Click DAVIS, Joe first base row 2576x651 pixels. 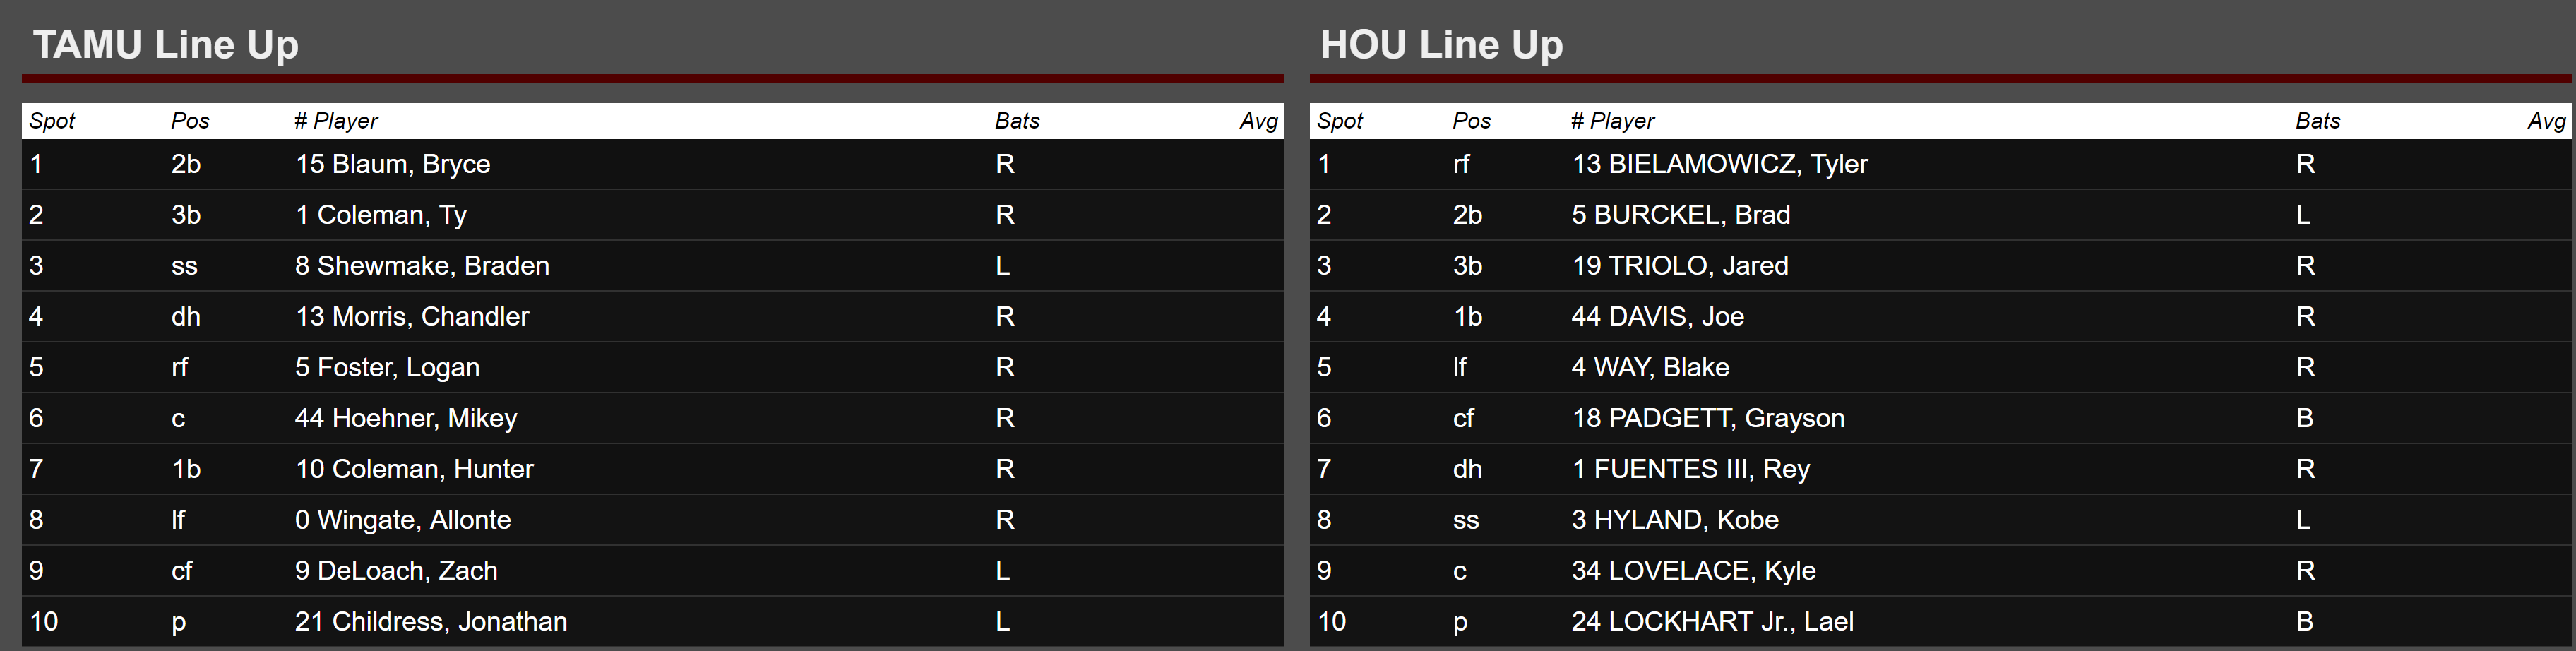pyautogui.click(x=1940, y=316)
